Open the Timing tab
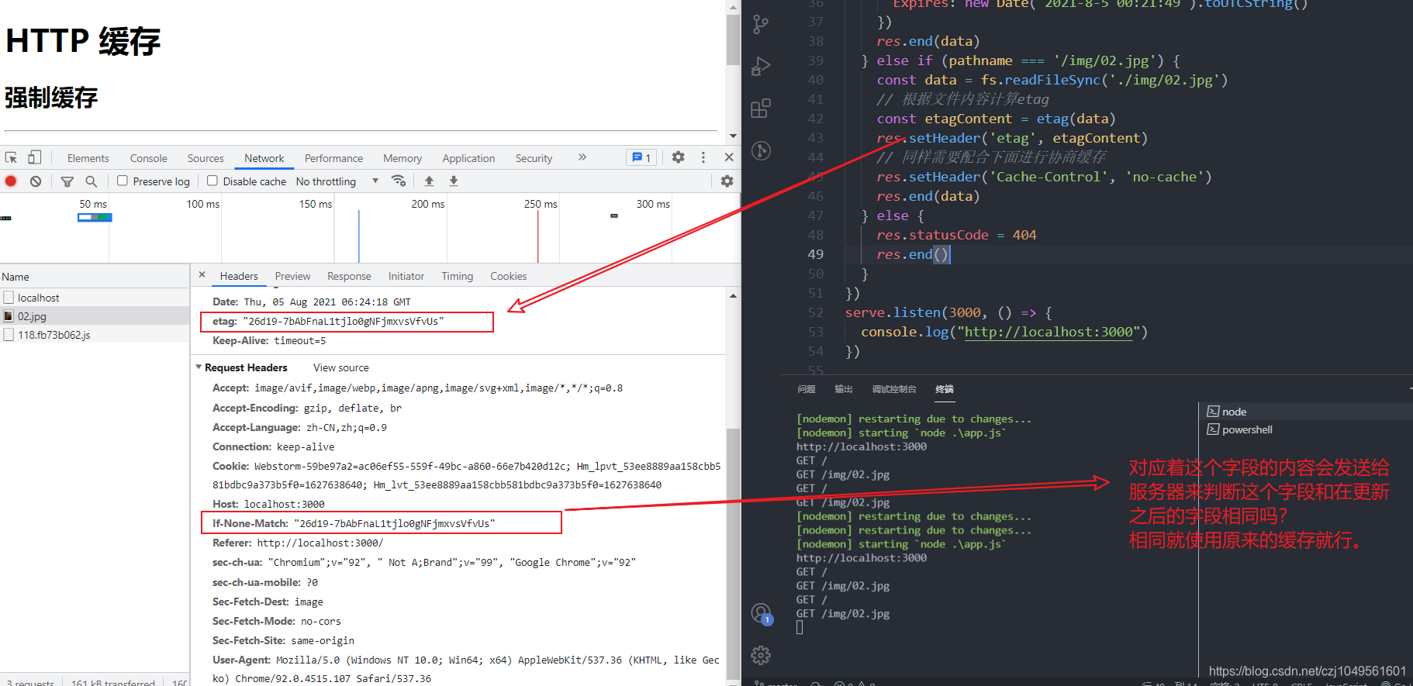1413x686 pixels. click(458, 276)
